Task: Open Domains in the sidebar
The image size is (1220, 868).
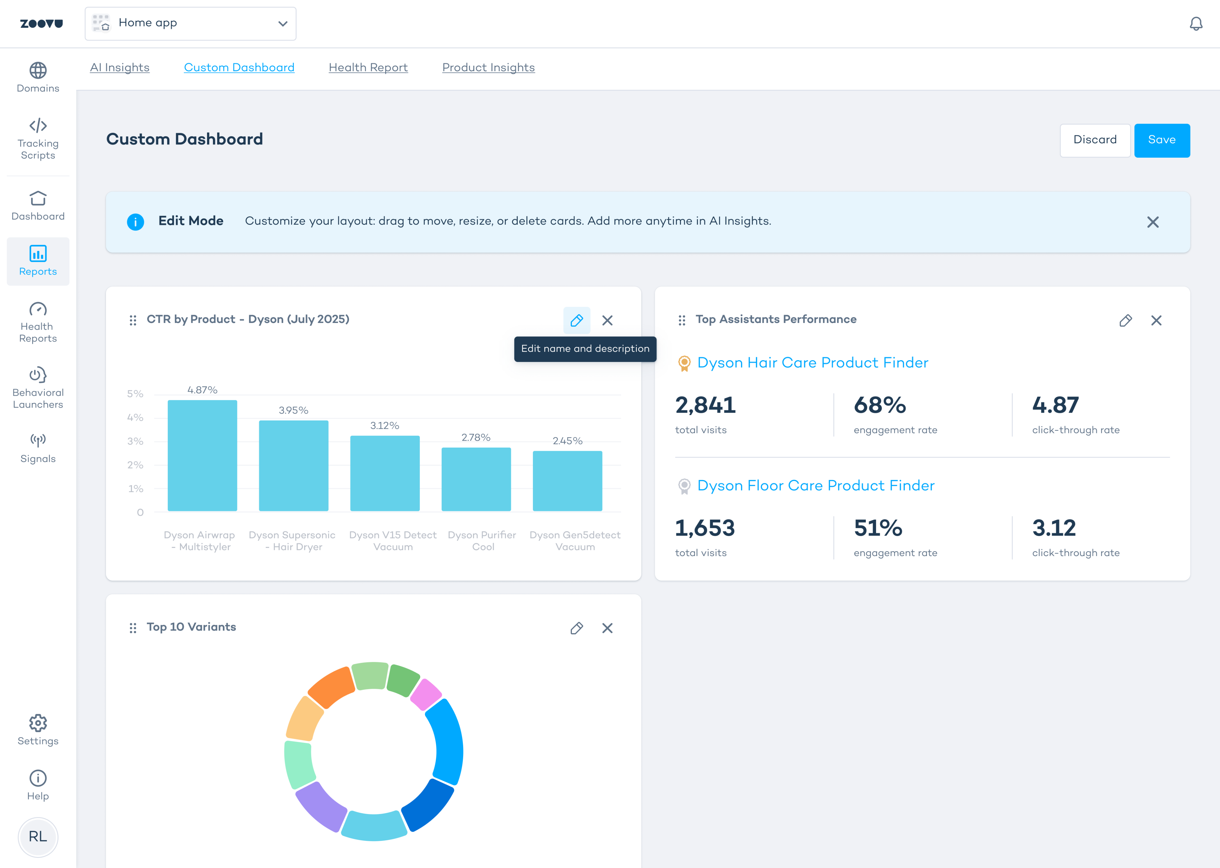Action: (x=38, y=78)
